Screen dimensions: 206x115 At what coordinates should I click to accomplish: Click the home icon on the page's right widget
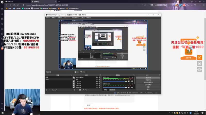[199, 63]
